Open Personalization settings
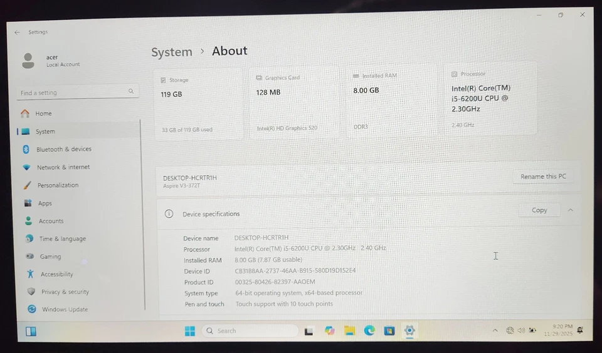 (81, 185)
